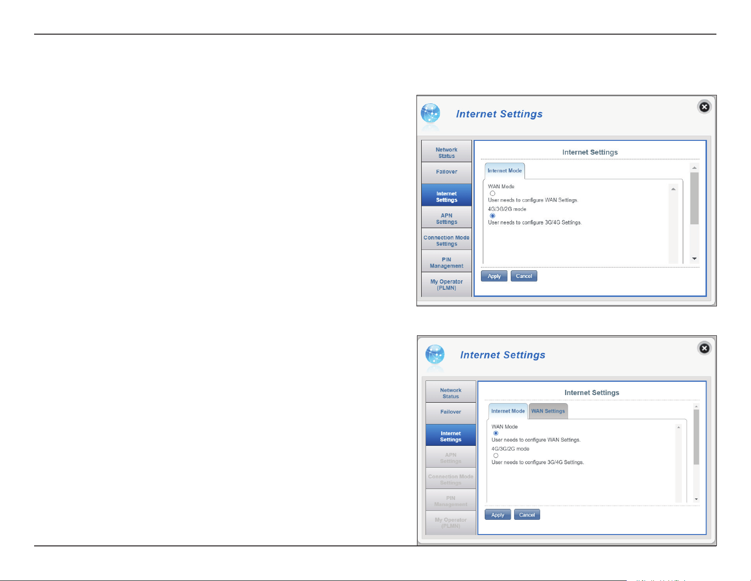751x581 pixels.
Task: Click outer scrollbar down arrow in top dialog
Action: click(694, 259)
